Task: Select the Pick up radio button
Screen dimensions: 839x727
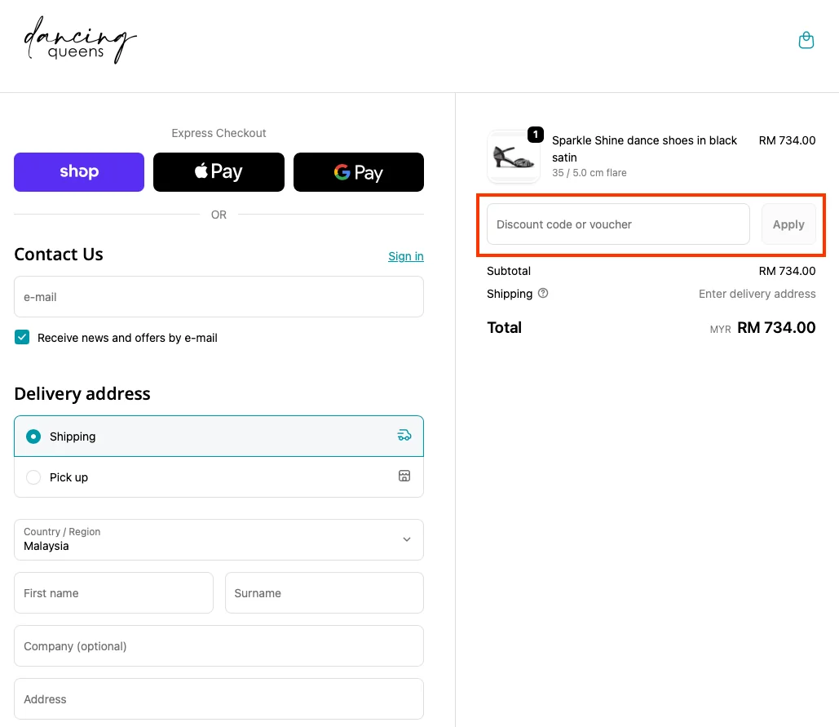Action: click(x=33, y=477)
